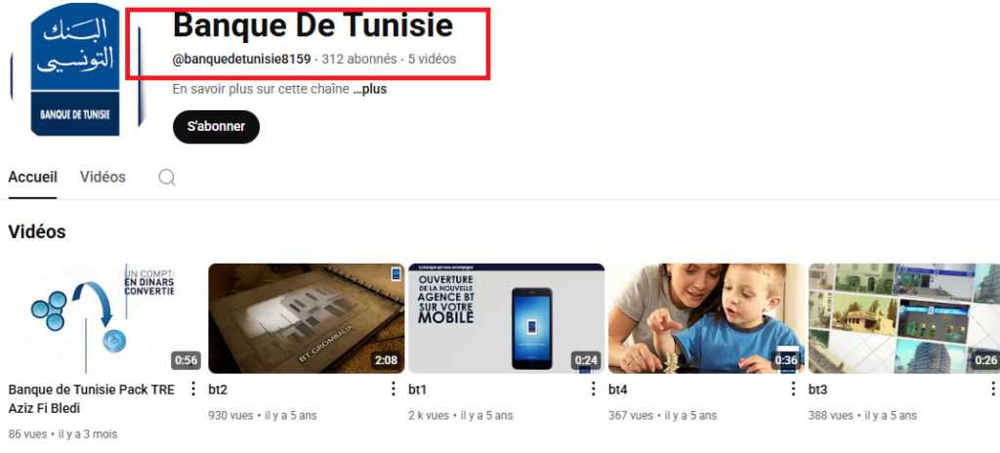Open three-dot menu for bt4 video

(793, 389)
